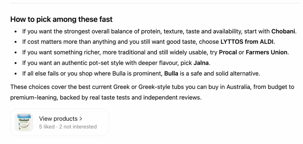Open the View products link

pyautogui.click(x=58, y=119)
